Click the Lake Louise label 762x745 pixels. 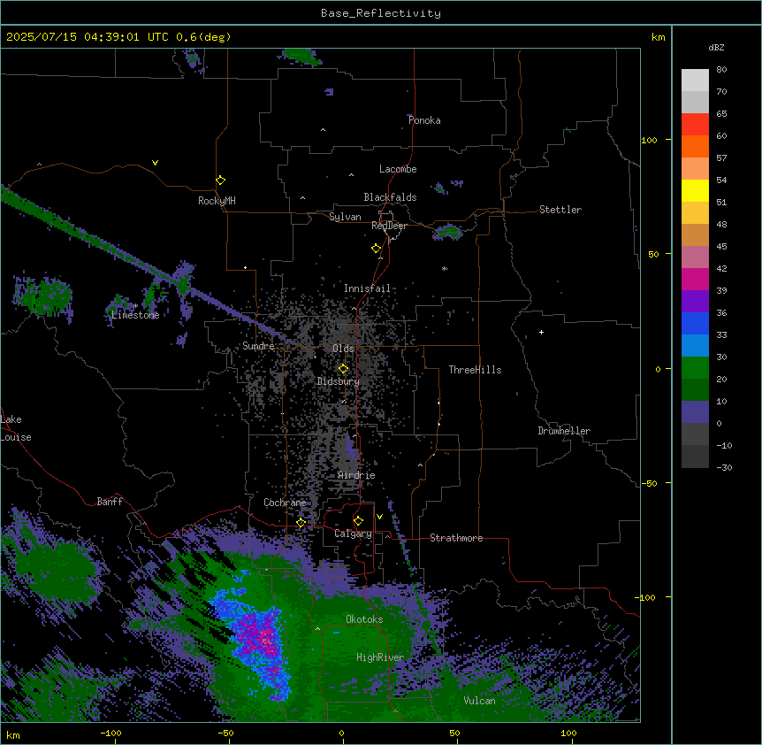click(x=16, y=428)
